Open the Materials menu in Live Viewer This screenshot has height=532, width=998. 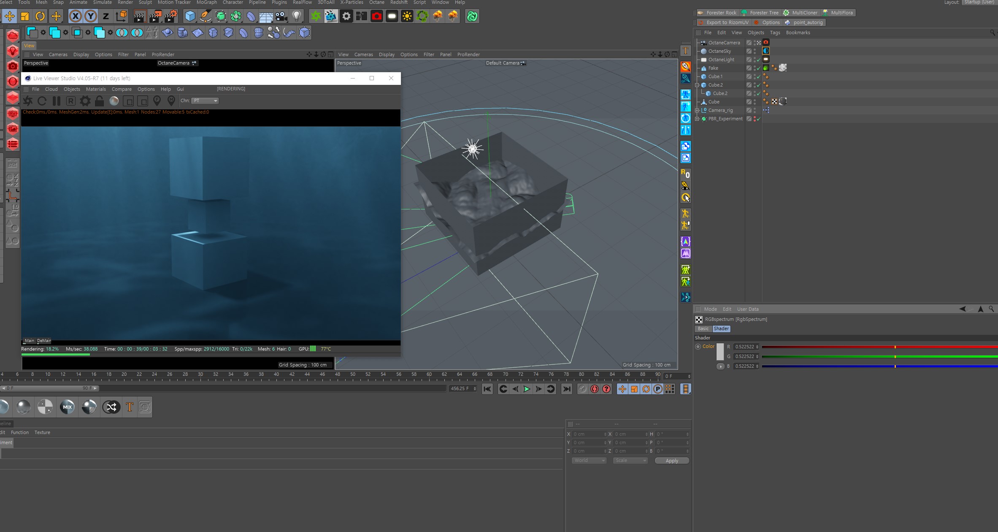coord(96,89)
